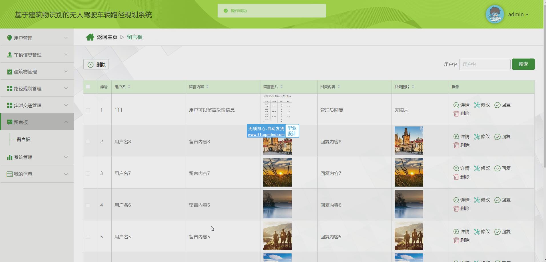Expand the 车辆信息管理 menu chevron
The width and height of the screenshot is (546, 262).
coord(66,54)
